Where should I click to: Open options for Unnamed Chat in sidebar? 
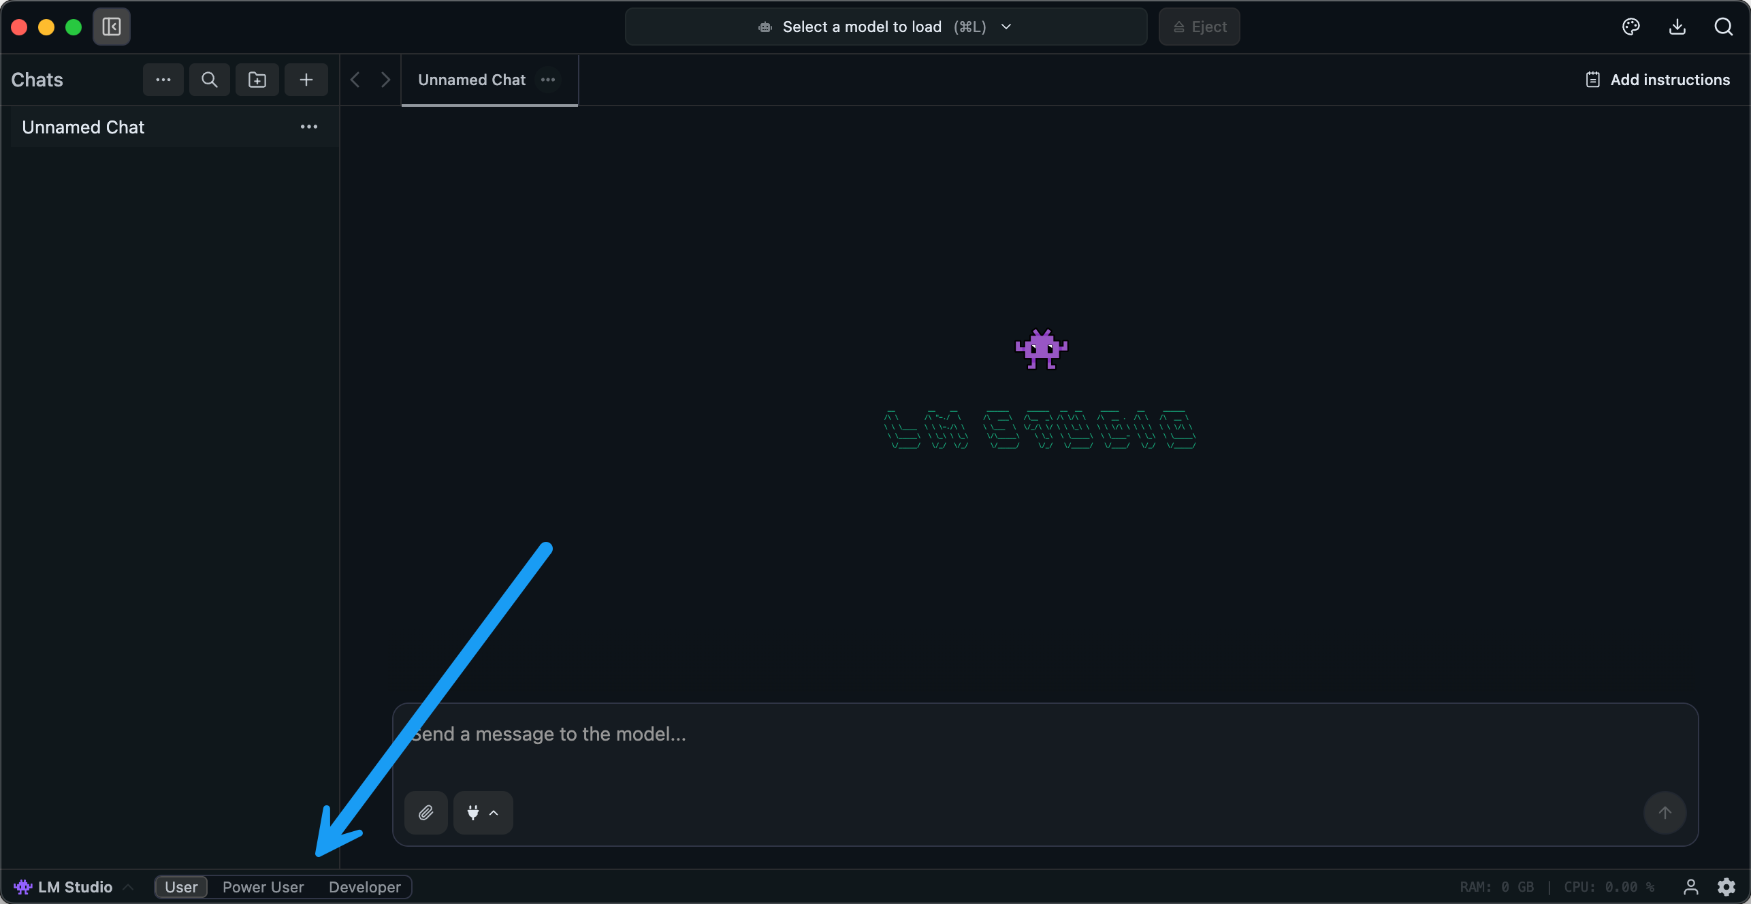pos(309,127)
